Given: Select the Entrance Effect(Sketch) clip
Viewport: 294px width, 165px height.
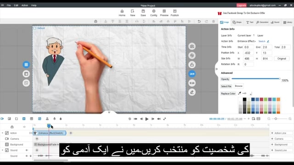Looking at the screenshot, I should coord(50,133).
